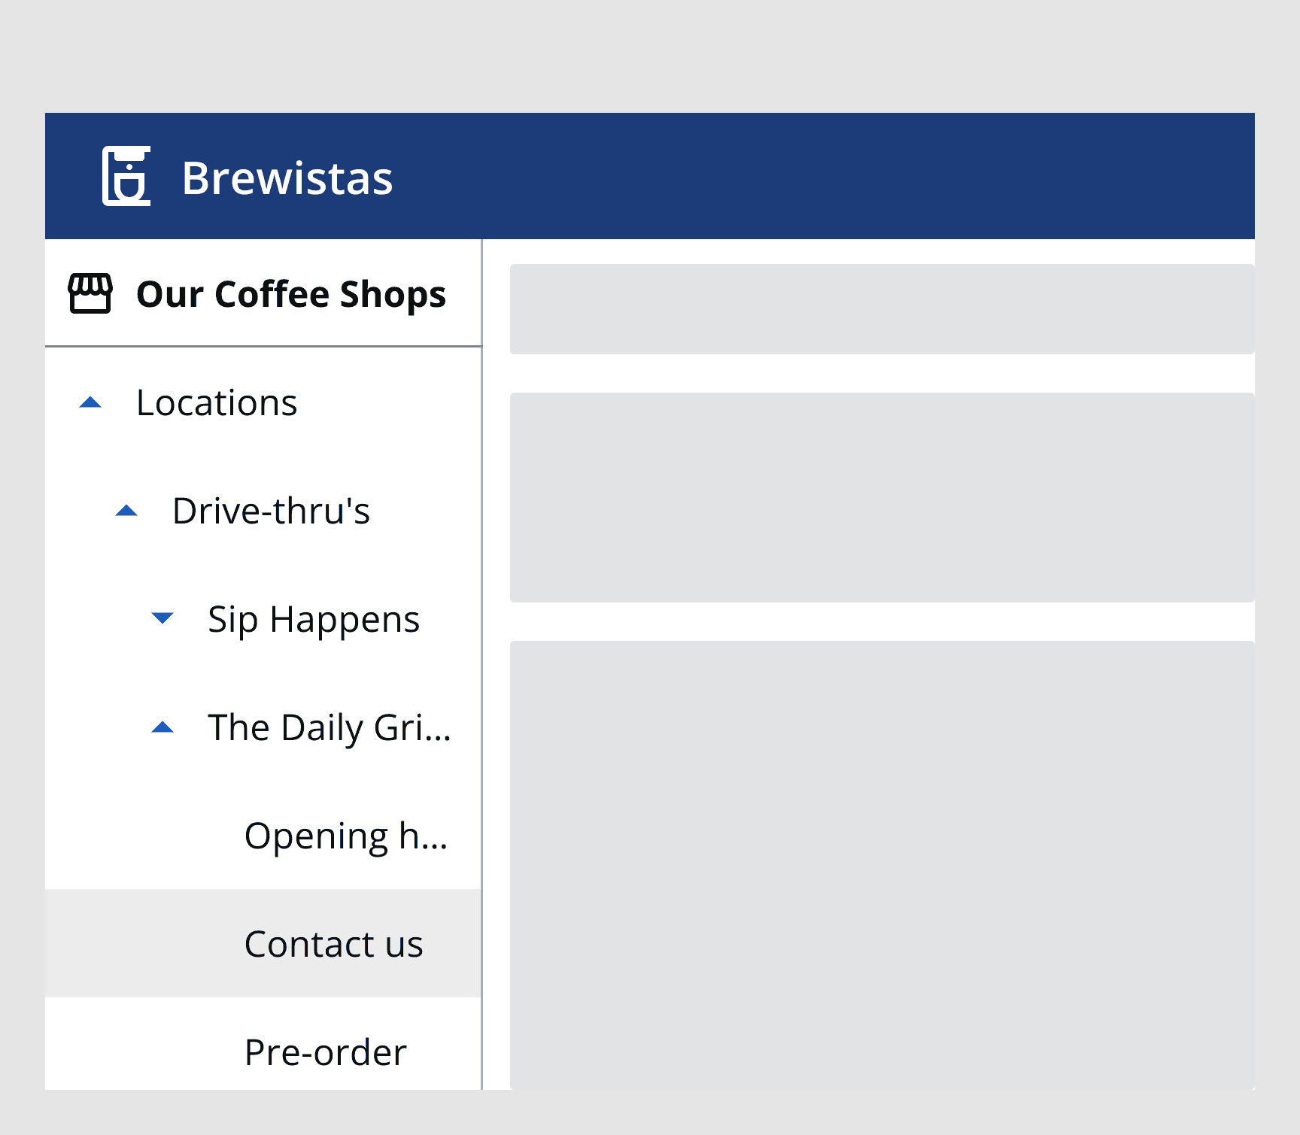
Task: Click the upward arrow beside Drive-thru's
Action: point(126,511)
